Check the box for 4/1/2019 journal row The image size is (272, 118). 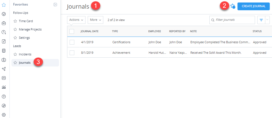click(72, 42)
